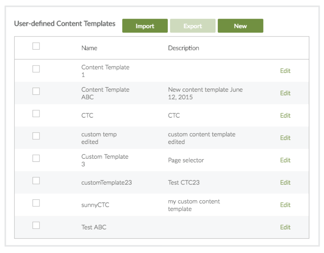The width and height of the screenshot is (324, 253).
Task: Edit the customTemplate23 entry
Action: (285, 182)
